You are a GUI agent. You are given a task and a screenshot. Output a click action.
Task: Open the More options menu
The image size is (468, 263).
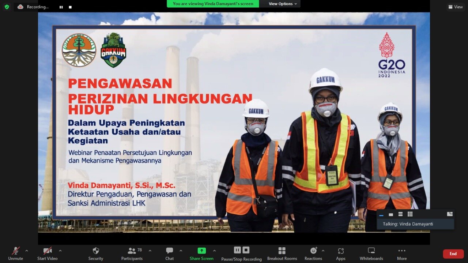pos(402,253)
